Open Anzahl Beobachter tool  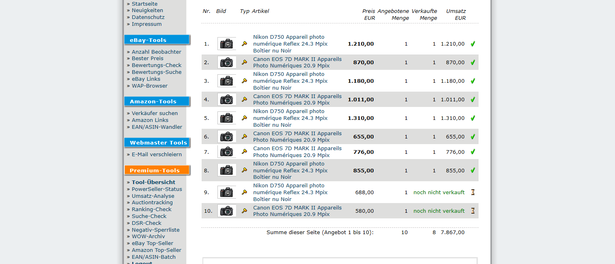coord(156,52)
